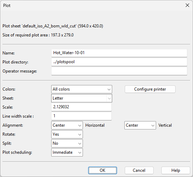193x177 pixels.
Task: Open the Rotate dropdown
Action: pyautogui.click(x=67, y=134)
